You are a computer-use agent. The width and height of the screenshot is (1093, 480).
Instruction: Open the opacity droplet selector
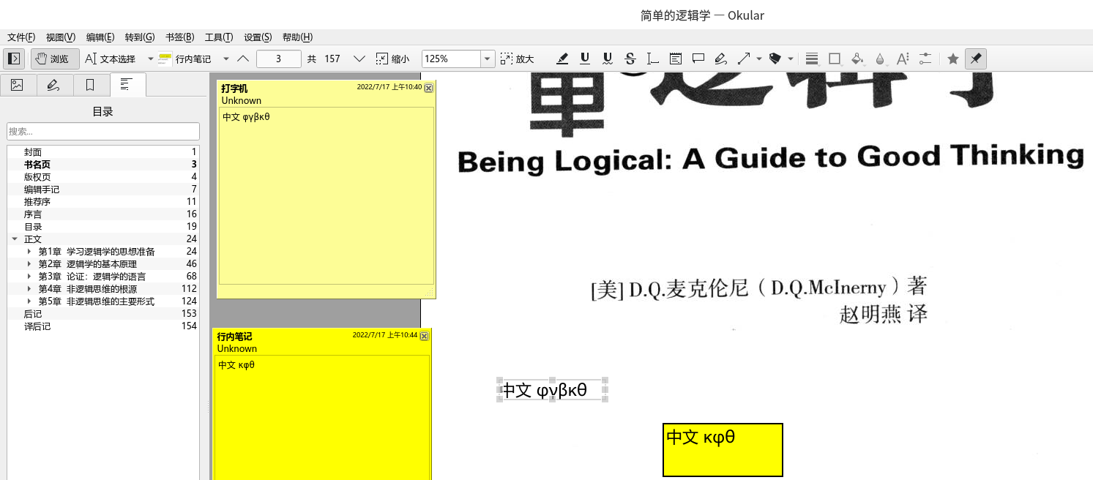[880, 59]
